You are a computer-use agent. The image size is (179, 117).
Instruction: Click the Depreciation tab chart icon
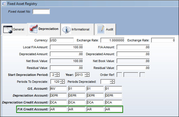pyautogui.click(x=33, y=29)
